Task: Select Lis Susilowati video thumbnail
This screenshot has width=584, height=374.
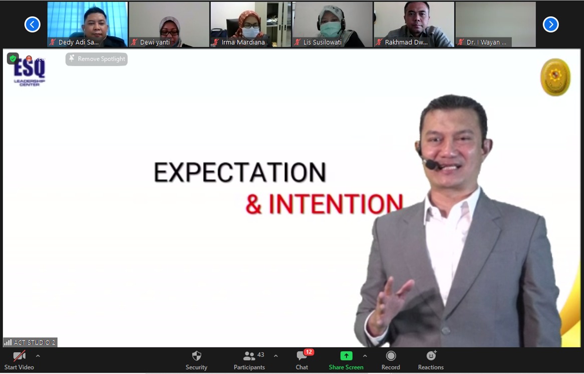Action: click(333, 24)
